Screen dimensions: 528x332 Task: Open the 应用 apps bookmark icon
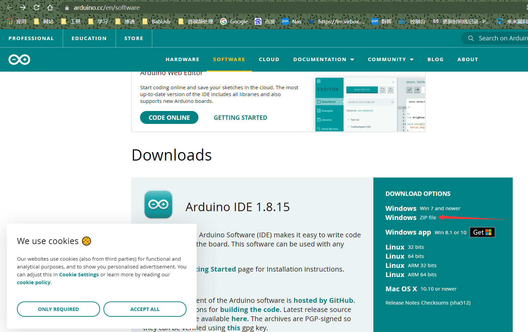pos(17,21)
